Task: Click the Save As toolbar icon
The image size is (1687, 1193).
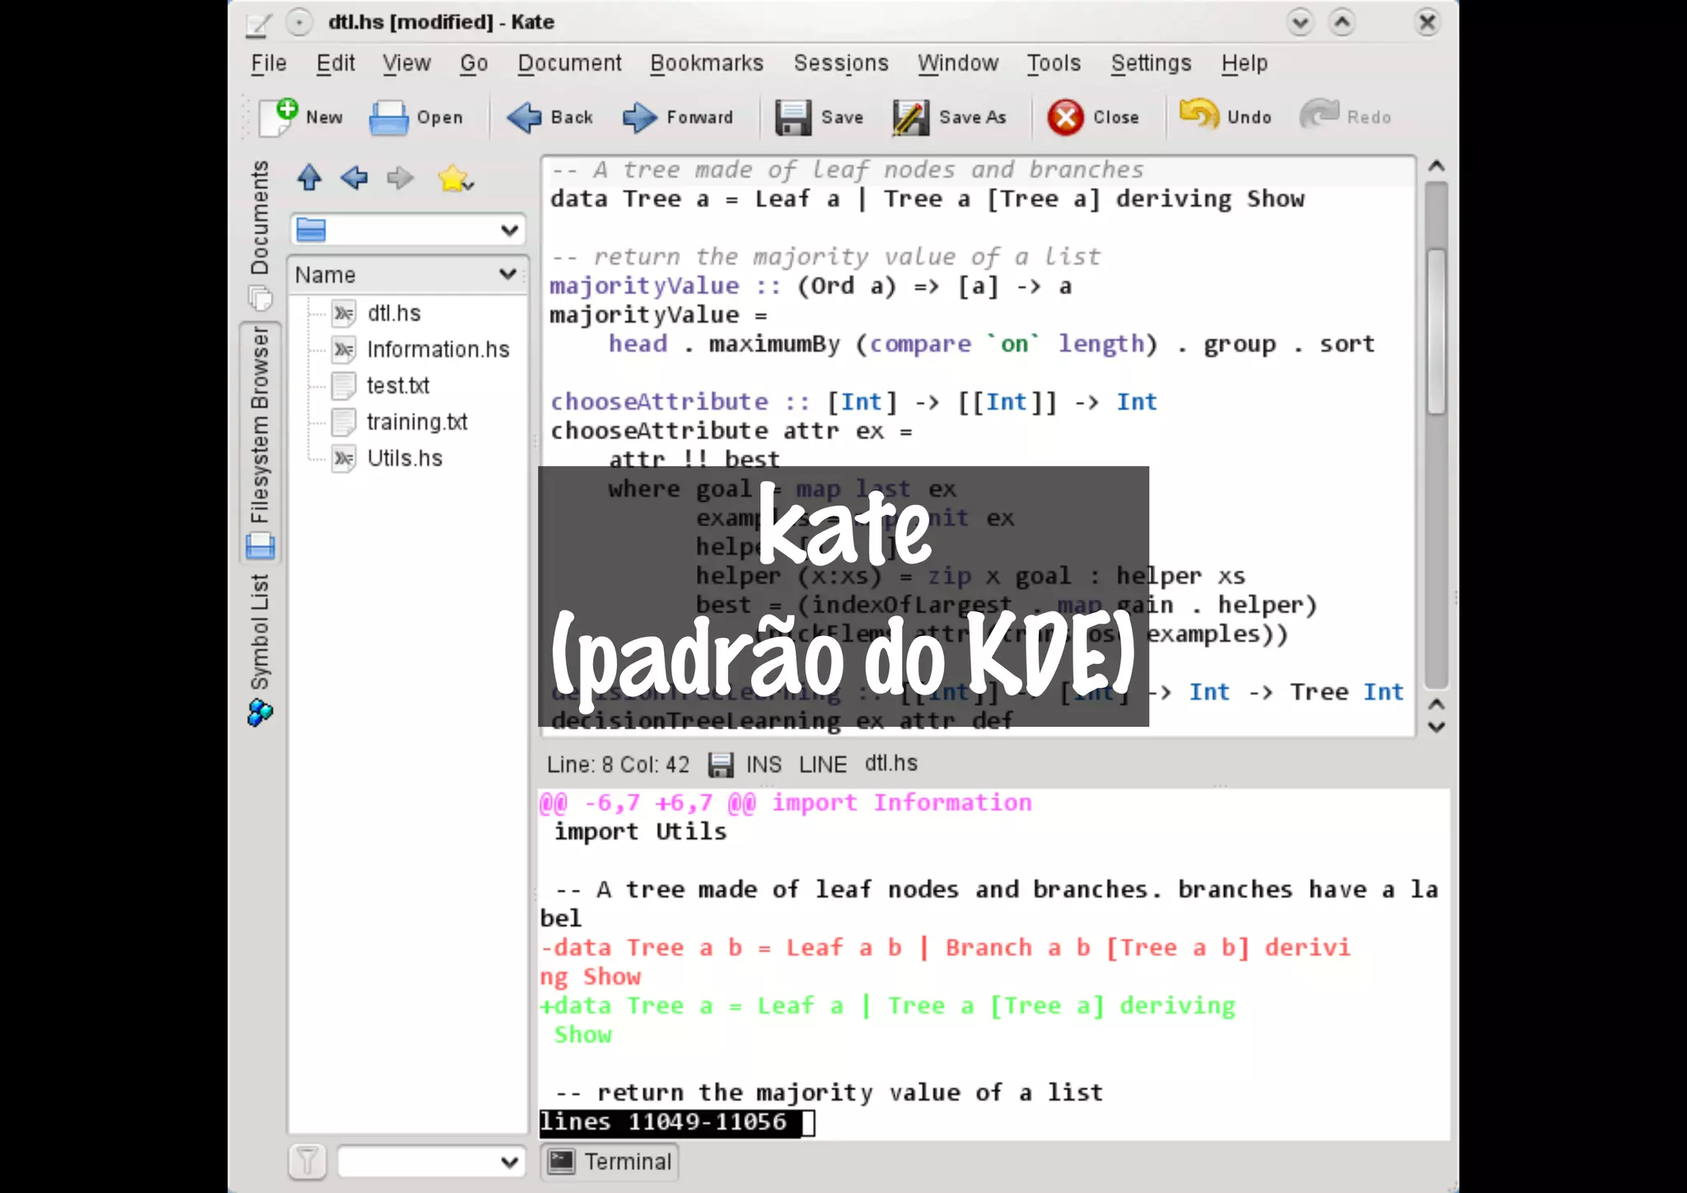Action: 910,118
